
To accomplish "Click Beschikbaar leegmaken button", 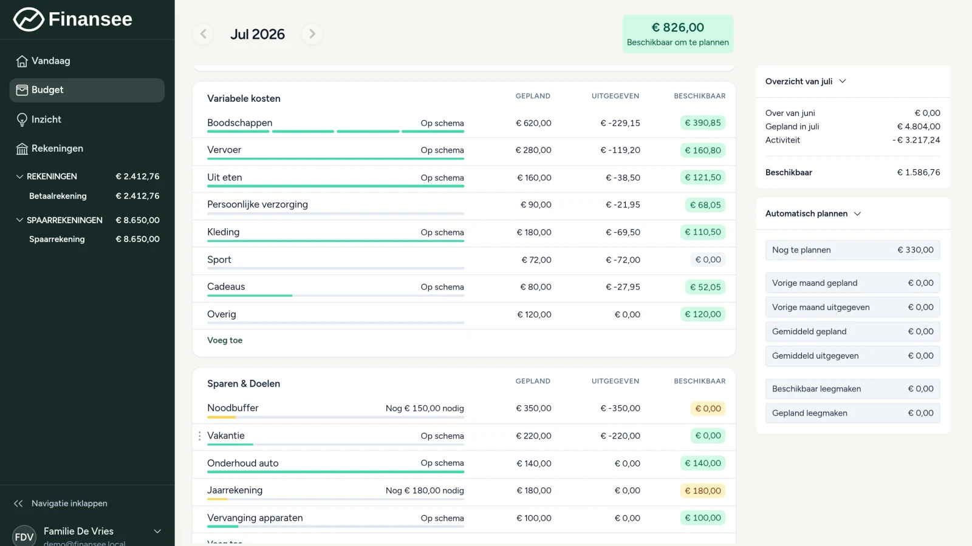I will click(x=853, y=389).
